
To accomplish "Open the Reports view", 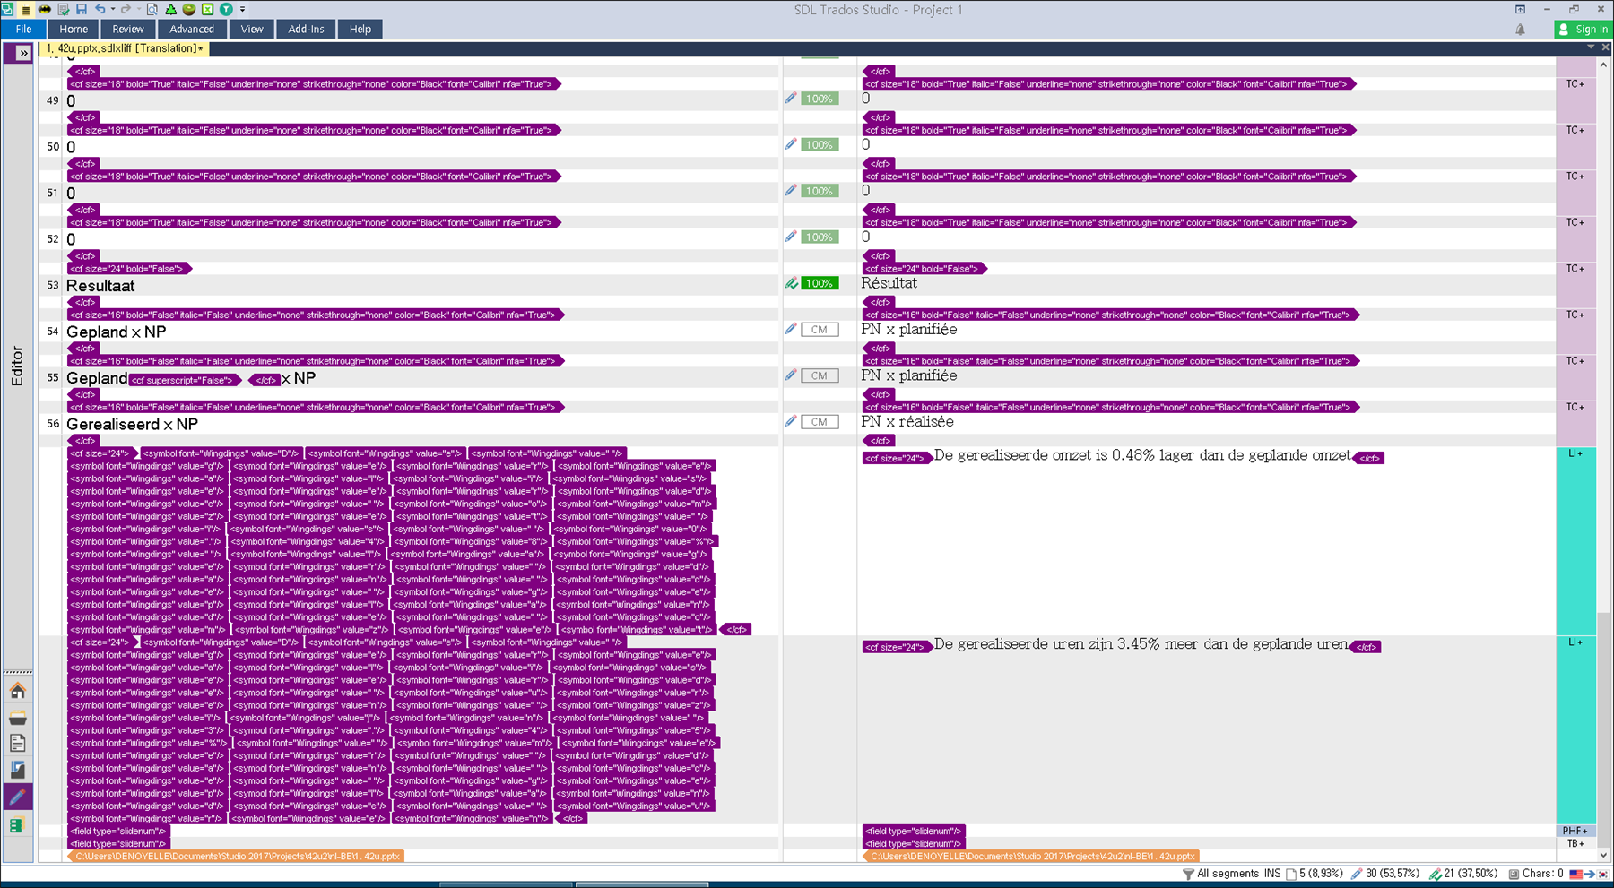I will (x=17, y=770).
